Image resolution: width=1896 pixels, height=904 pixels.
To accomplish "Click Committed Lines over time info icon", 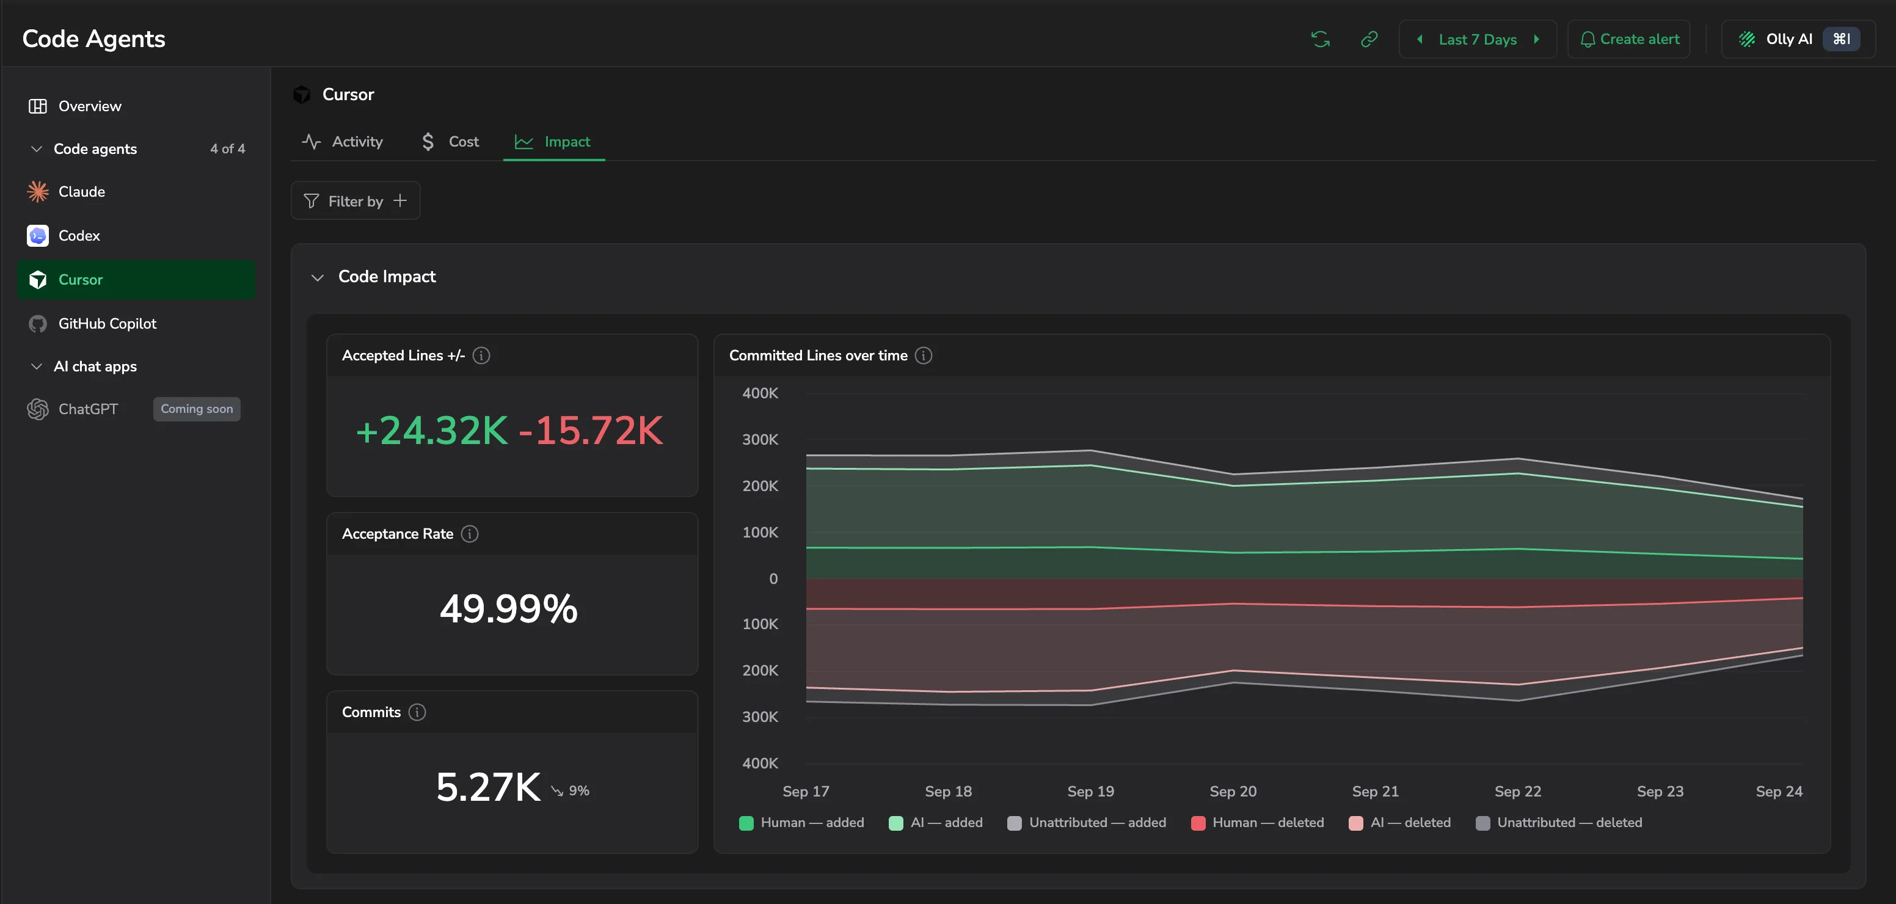I will pos(924,355).
